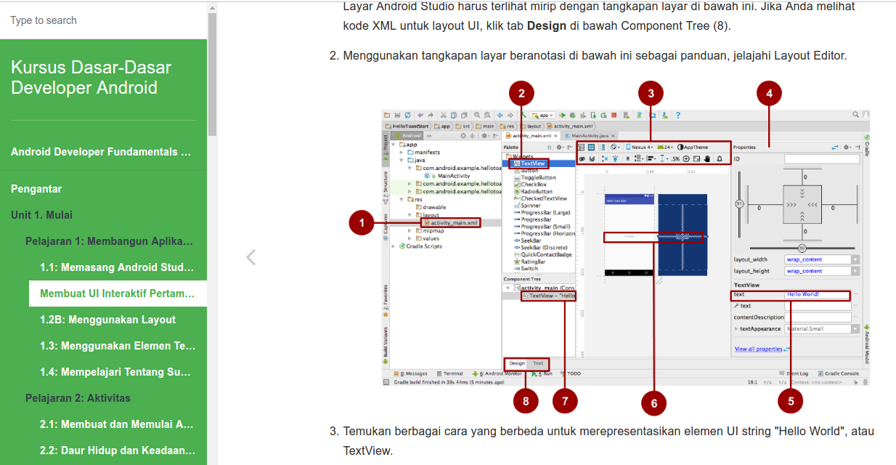The height and width of the screenshot is (465, 896).
Task: Click the previous page arrow
Action: tap(251, 257)
